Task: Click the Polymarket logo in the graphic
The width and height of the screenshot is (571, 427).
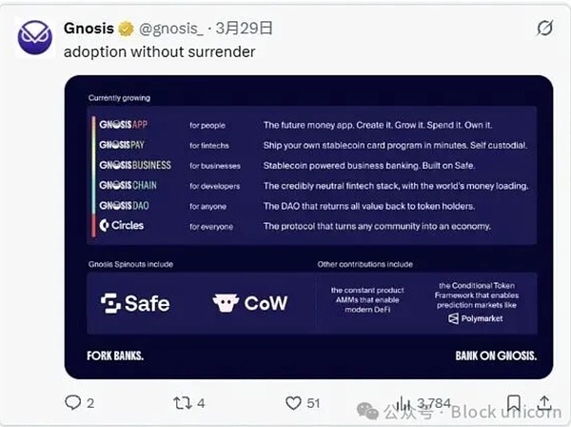Action: coord(476,318)
